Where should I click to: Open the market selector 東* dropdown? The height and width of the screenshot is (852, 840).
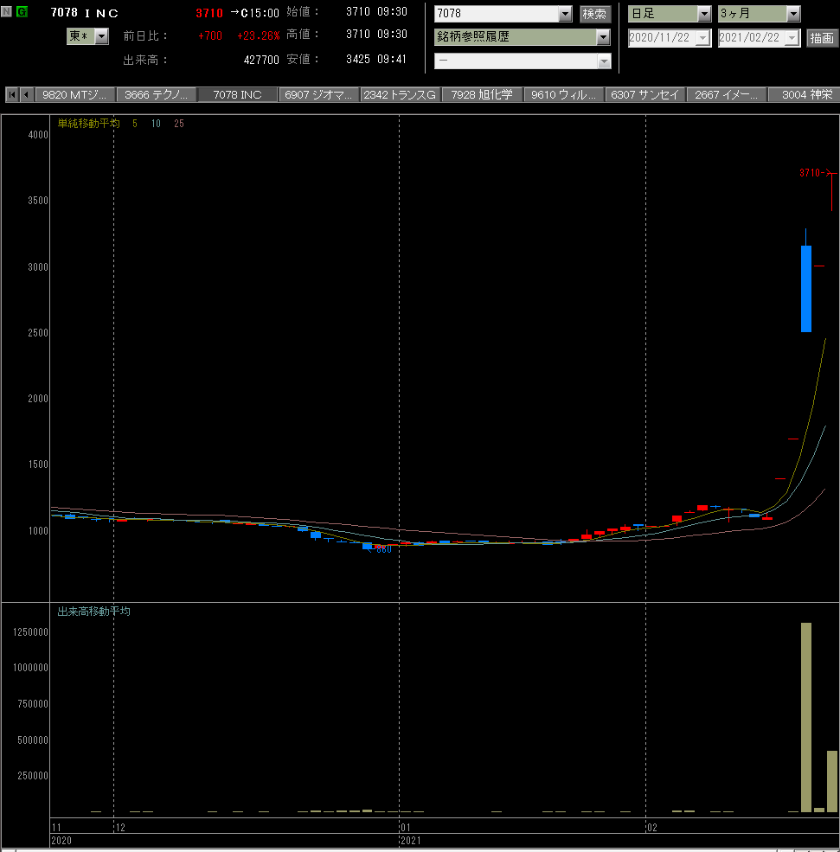click(x=101, y=36)
